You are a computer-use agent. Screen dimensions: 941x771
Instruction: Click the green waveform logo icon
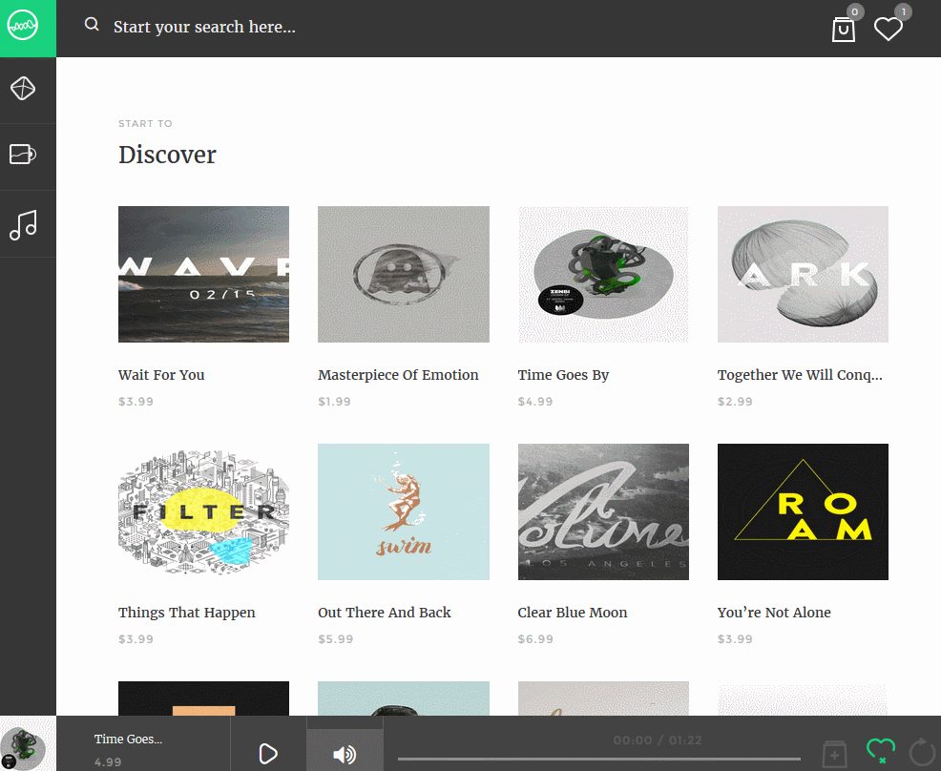point(23,26)
